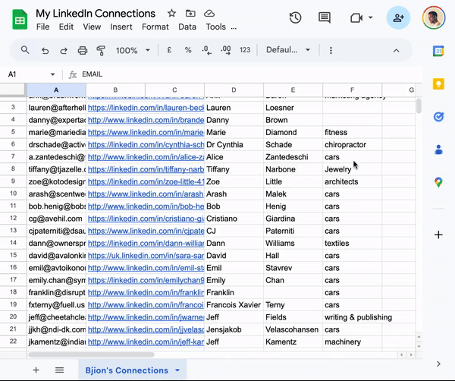Open the File menu

tap(42, 27)
